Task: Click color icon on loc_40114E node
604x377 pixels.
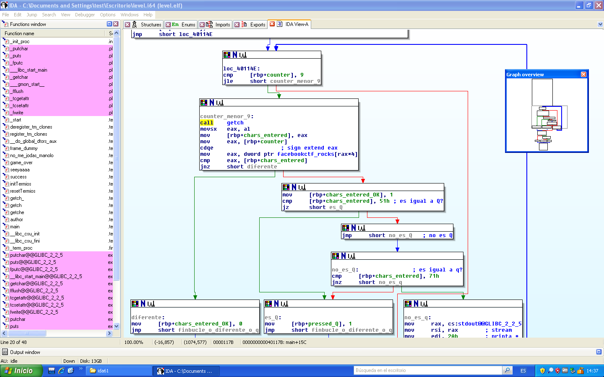Action: (227, 55)
